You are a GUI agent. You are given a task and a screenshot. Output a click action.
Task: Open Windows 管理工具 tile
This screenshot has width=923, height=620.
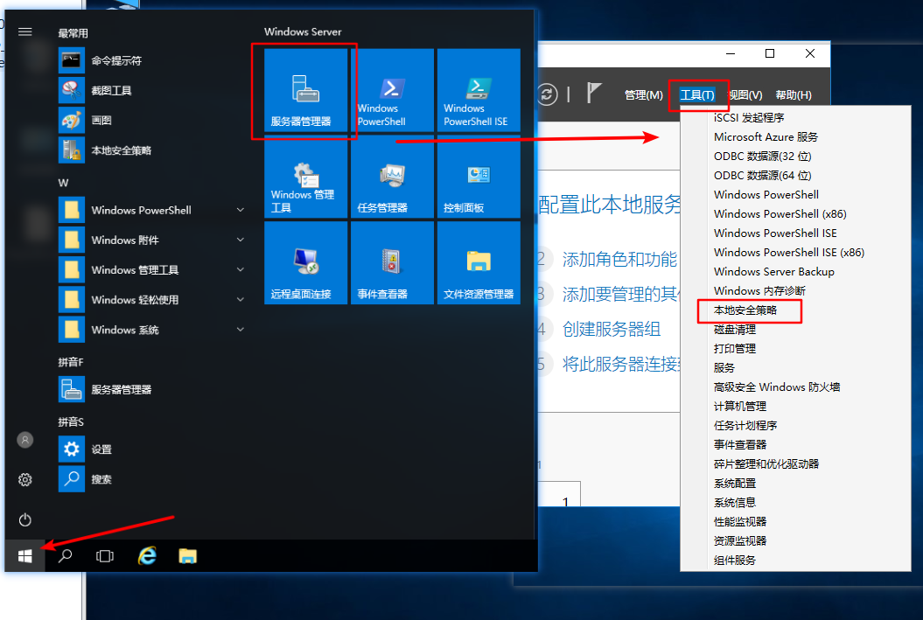[x=305, y=177]
